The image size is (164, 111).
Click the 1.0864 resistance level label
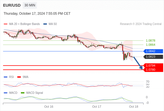tap(150, 45)
